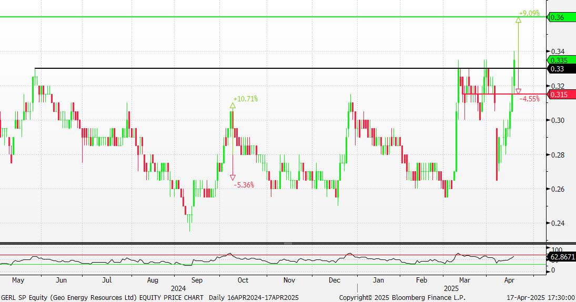The image size is (576, 302).
Task: Click the Dec label on time axis
Action: (335, 280)
